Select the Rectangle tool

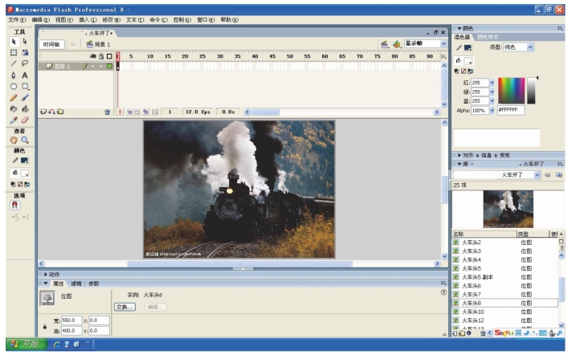25,86
